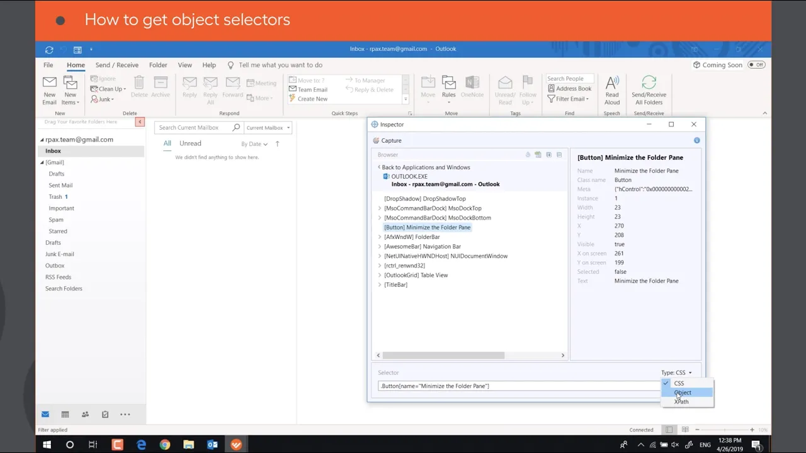Click the blue info icon in Inspector
806x453 pixels.
(x=696, y=140)
